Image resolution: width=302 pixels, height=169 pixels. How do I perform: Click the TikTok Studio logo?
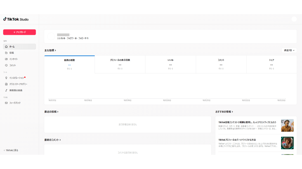pos(16,19)
